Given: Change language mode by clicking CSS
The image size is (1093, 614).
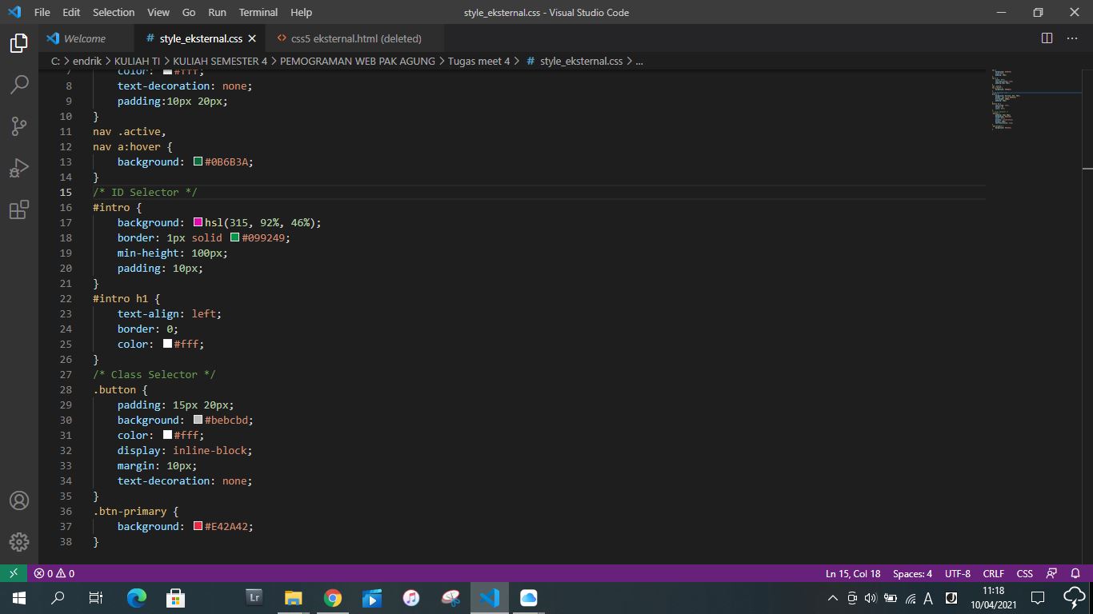Looking at the screenshot, I should coord(1024,573).
